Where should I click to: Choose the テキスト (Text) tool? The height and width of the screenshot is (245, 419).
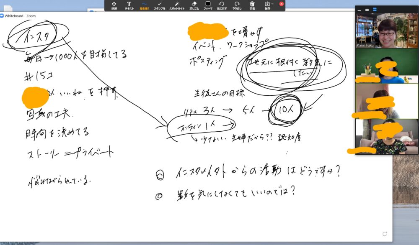(x=129, y=5)
